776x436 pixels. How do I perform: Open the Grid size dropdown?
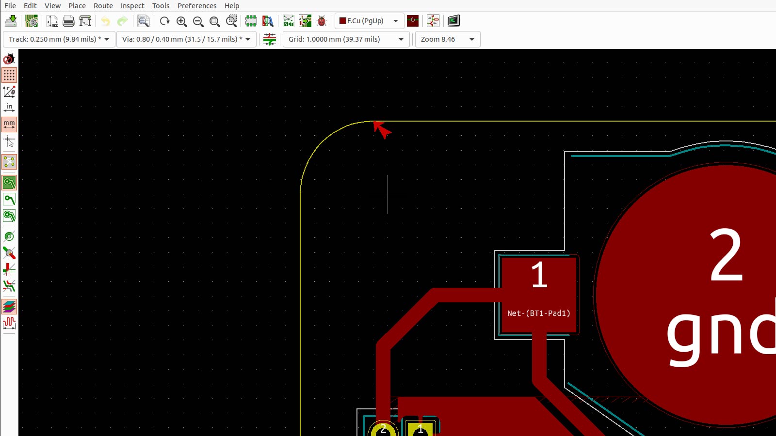tap(346, 39)
